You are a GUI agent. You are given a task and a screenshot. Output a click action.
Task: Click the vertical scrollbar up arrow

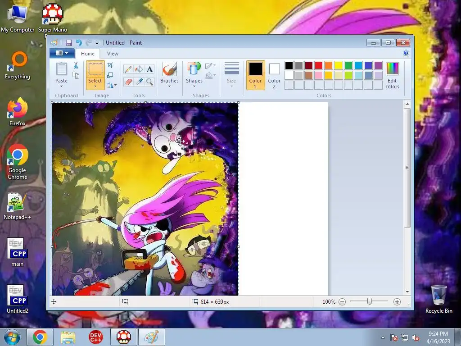407,104
